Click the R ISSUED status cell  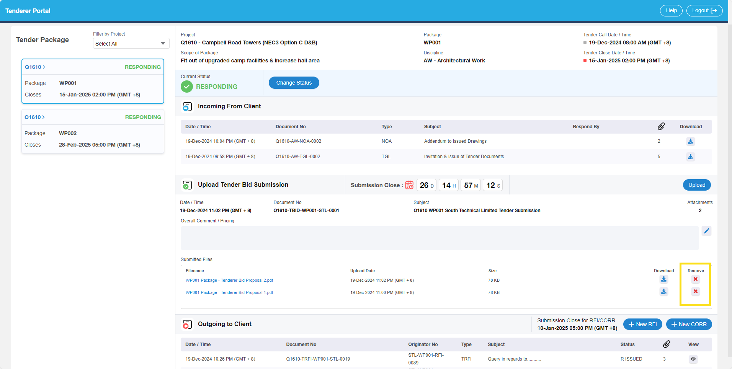pyautogui.click(x=631, y=359)
